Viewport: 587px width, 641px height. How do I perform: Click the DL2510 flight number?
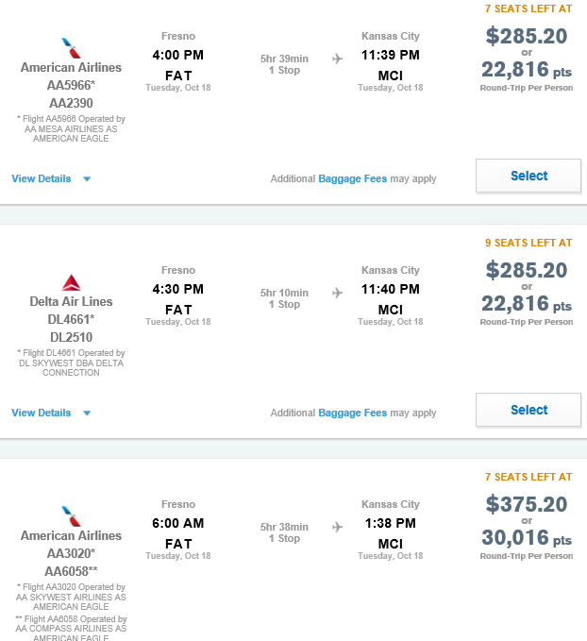(71, 337)
